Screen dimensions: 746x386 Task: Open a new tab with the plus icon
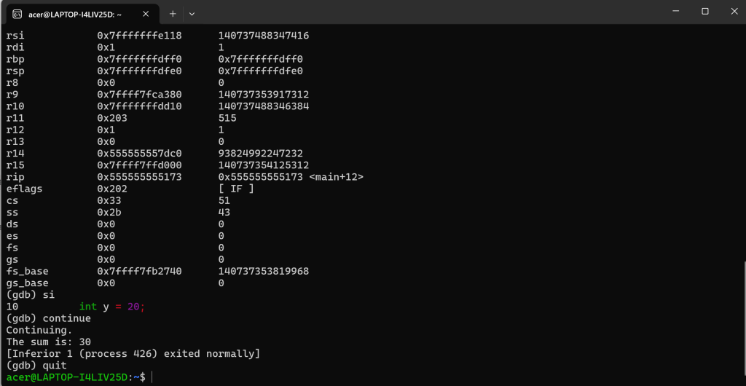(173, 14)
